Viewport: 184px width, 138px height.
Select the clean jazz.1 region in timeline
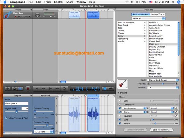(74, 15)
